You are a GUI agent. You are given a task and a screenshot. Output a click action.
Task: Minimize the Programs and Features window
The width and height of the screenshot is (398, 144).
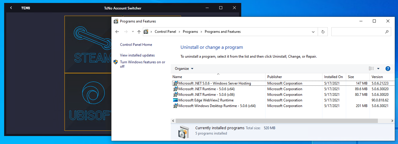(361, 21)
